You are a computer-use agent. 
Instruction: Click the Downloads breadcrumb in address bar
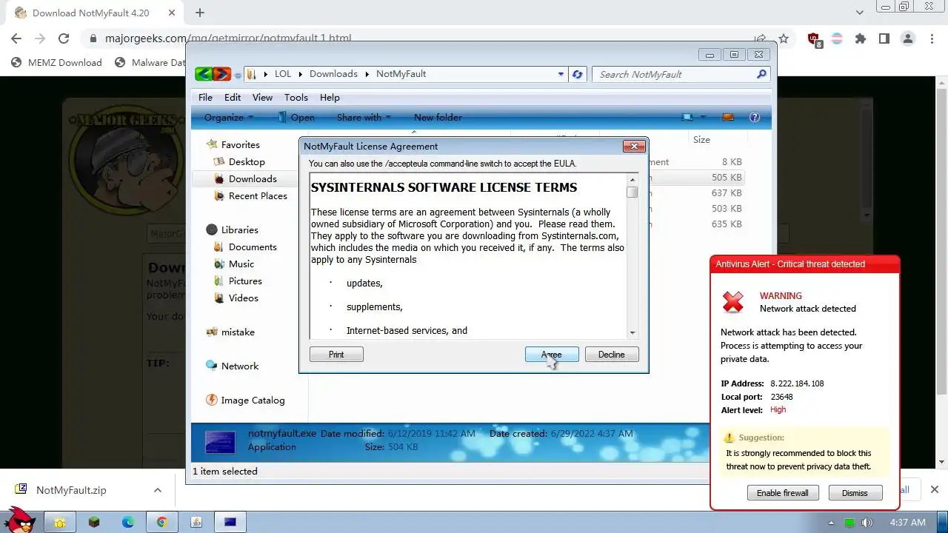point(333,74)
